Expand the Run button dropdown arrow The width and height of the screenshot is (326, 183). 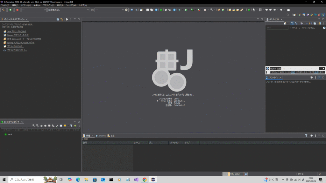tap(188, 10)
